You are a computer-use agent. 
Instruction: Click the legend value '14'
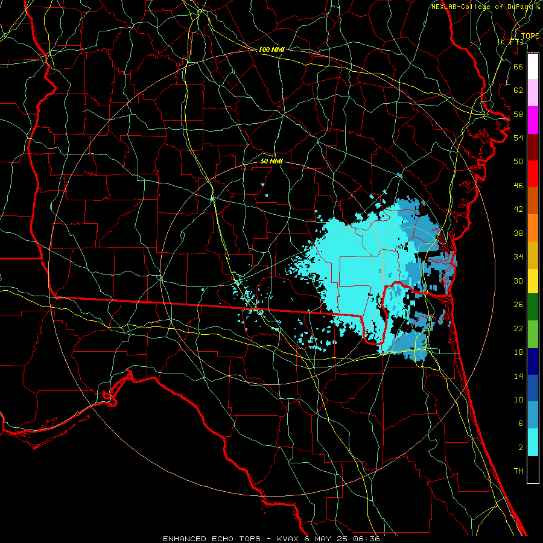point(518,376)
